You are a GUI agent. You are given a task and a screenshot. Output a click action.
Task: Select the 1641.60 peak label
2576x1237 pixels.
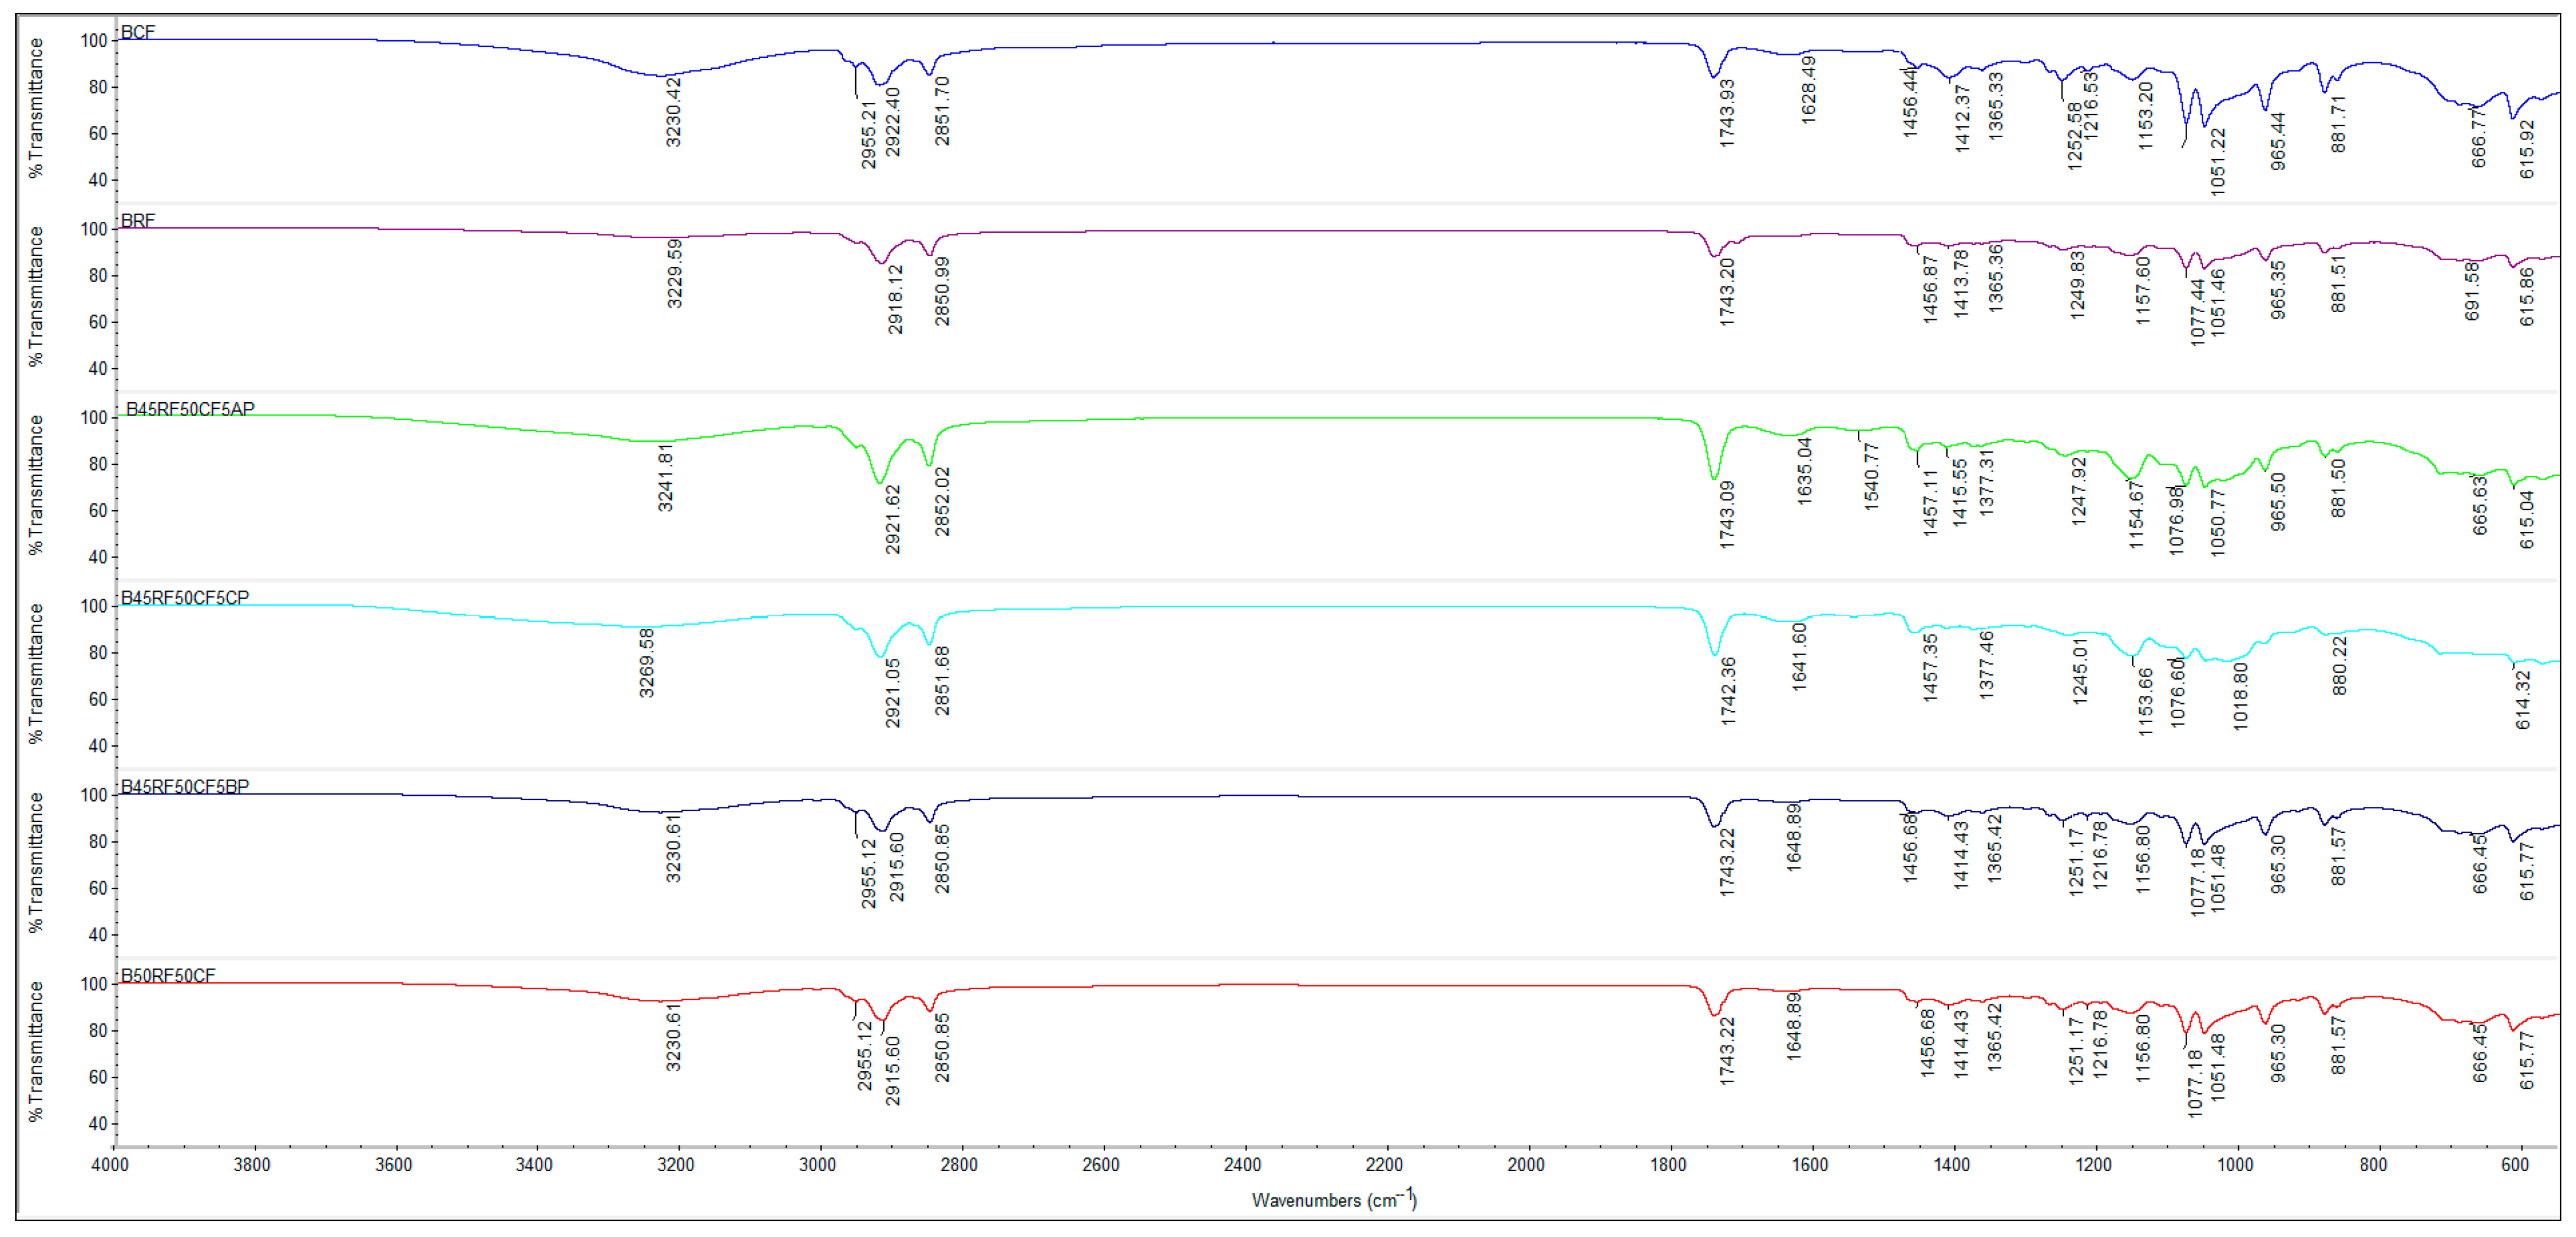click(x=1799, y=656)
